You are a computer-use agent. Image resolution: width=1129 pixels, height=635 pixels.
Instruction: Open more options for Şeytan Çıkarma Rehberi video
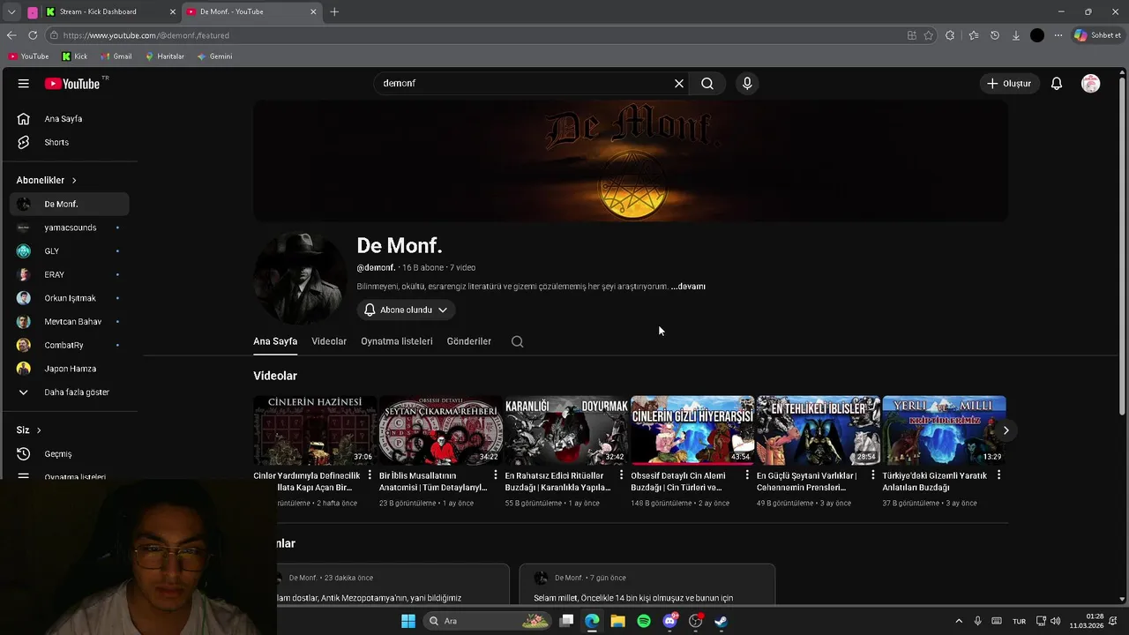point(496,475)
